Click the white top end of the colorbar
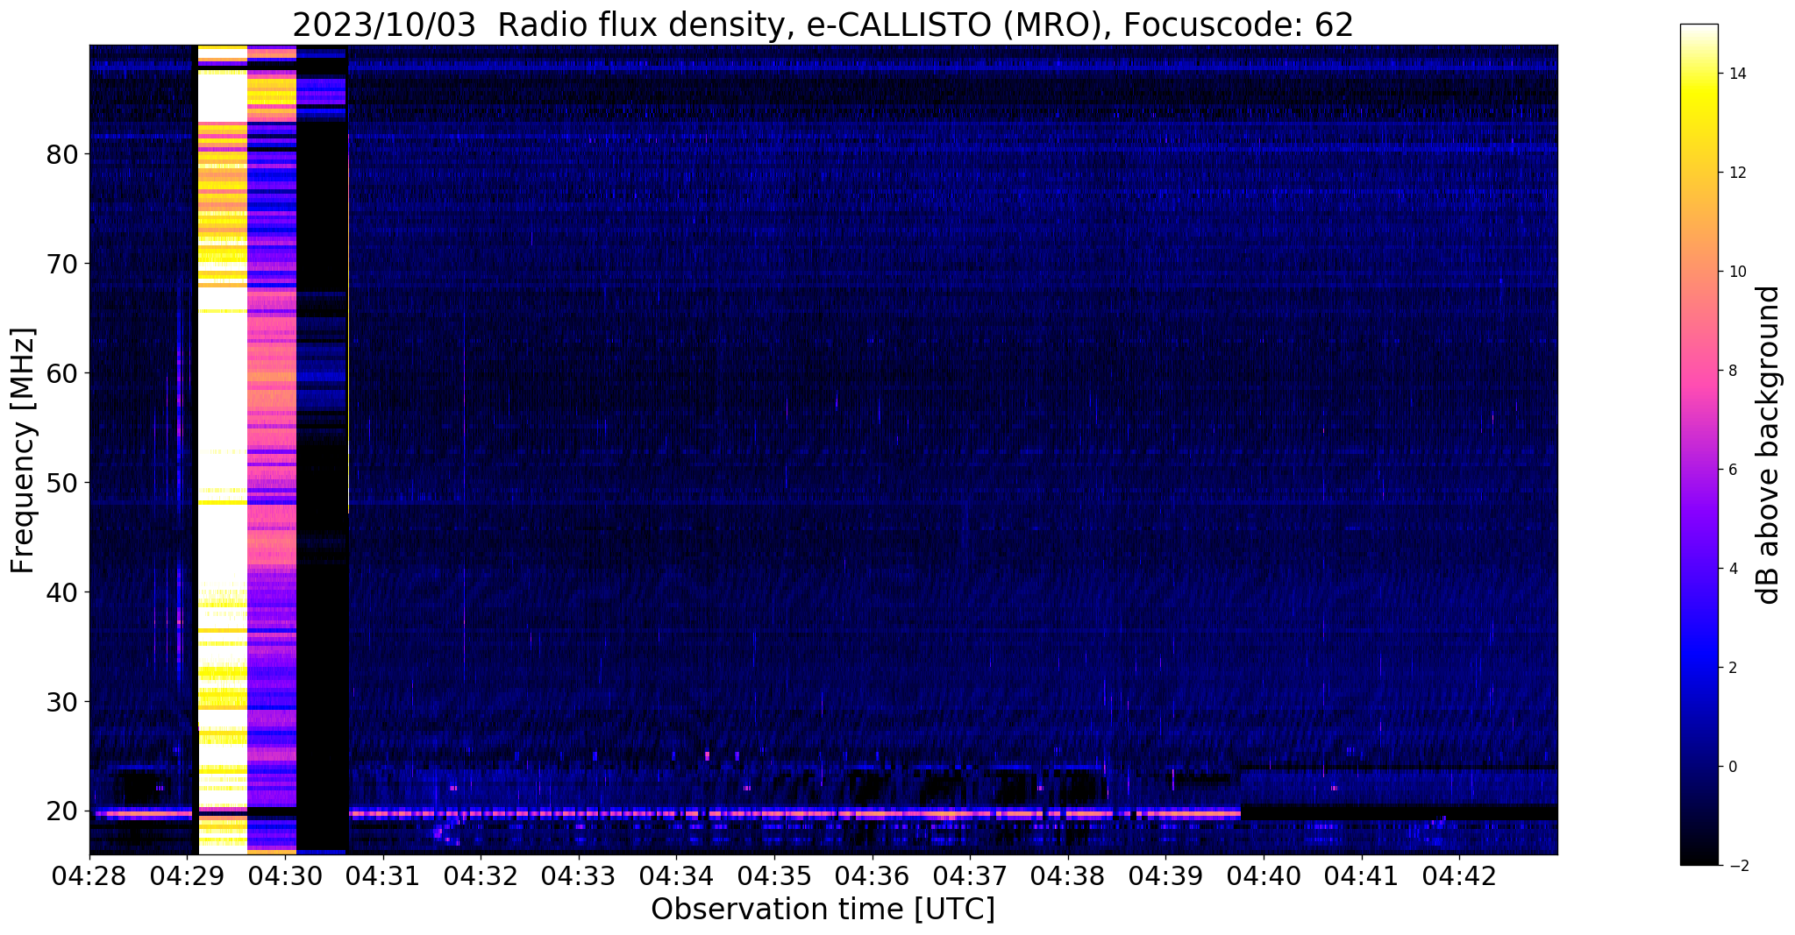This screenshot has width=1795, height=935. [x=1699, y=31]
